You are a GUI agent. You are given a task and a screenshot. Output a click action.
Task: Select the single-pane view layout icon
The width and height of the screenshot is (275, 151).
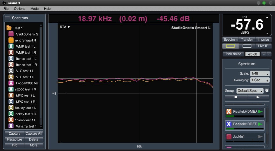230,46
